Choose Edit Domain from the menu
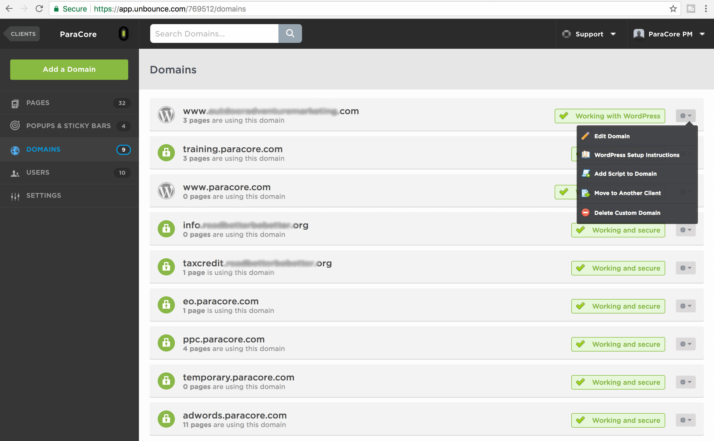The image size is (714, 441). tap(637, 136)
